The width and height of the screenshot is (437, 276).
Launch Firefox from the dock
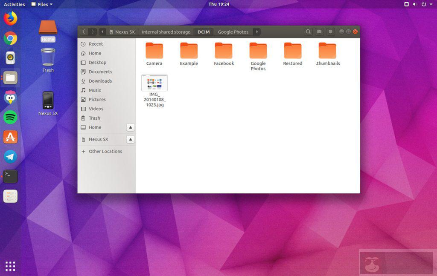(10, 18)
